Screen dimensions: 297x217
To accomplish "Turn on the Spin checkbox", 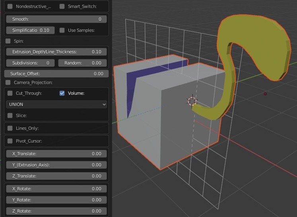I will (8, 41).
